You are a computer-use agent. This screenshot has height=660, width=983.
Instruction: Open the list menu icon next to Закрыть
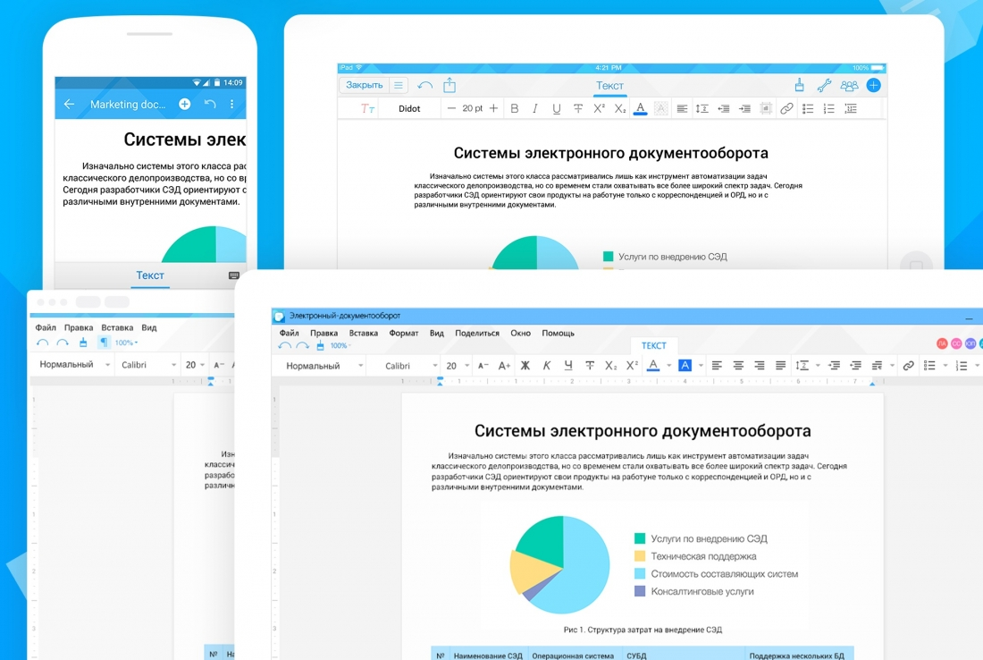click(x=398, y=85)
